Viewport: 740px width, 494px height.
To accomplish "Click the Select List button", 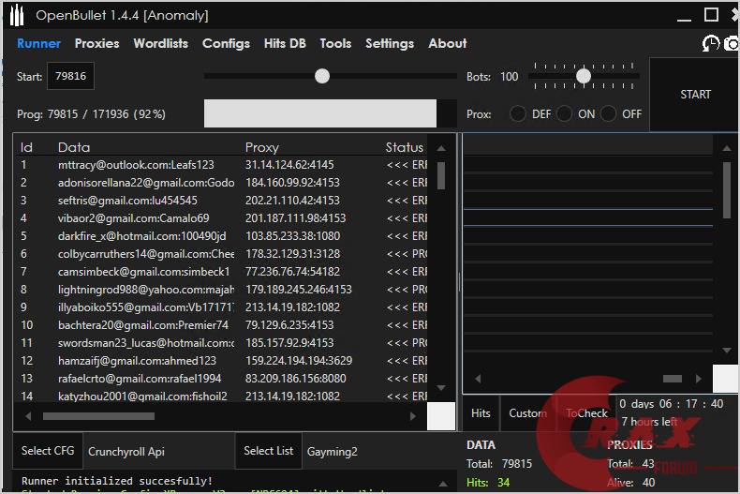I will pyautogui.click(x=269, y=451).
